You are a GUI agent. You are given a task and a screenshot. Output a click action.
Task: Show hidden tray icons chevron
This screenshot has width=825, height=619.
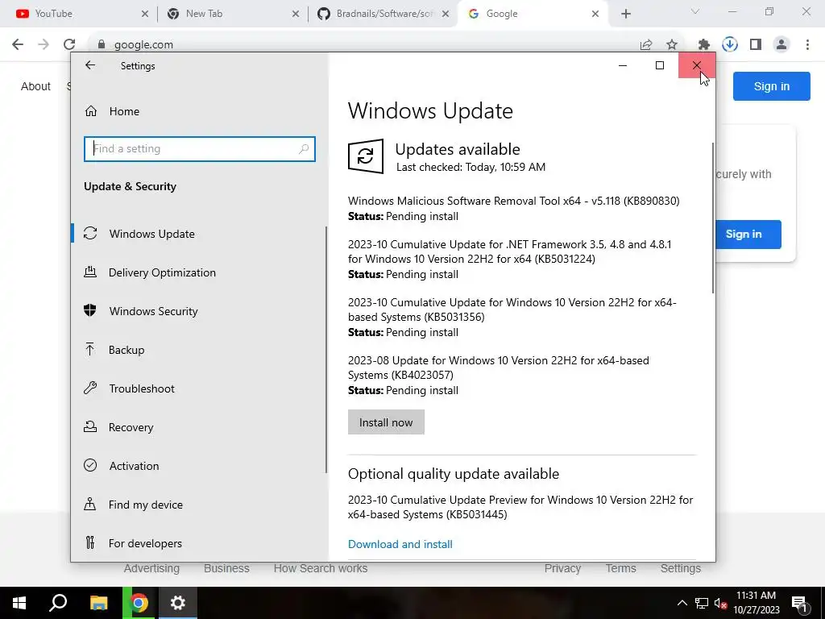(x=682, y=603)
